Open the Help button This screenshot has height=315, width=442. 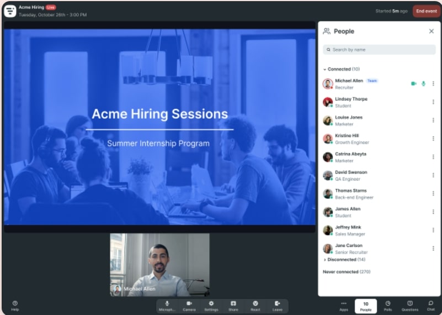pyautogui.click(x=15, y=306)
